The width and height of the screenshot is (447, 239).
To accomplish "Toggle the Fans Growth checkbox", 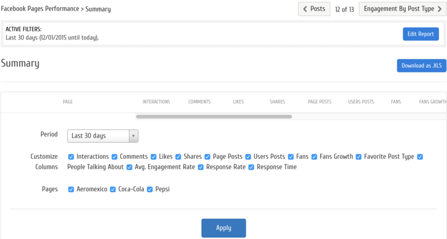I will click(315, 157).
